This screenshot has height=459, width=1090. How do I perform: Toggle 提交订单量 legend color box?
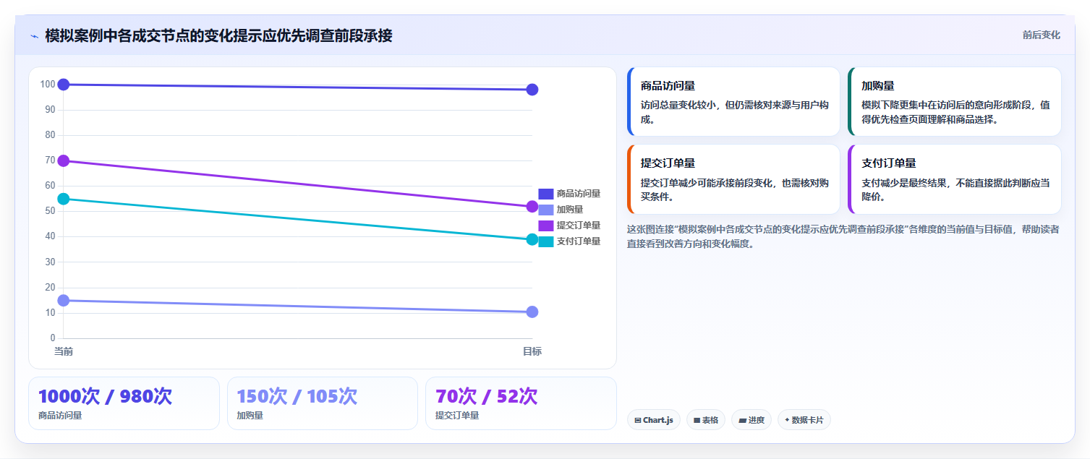[x=546, y=226]
